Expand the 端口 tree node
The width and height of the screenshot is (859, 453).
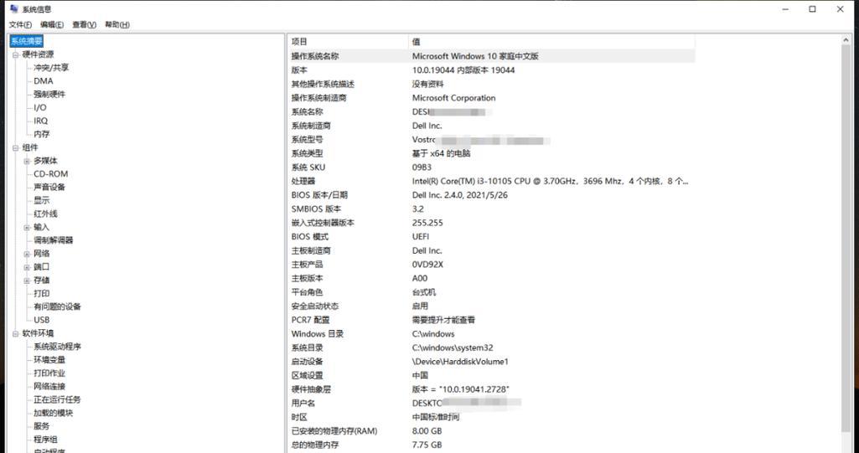(x=27, y=267)
